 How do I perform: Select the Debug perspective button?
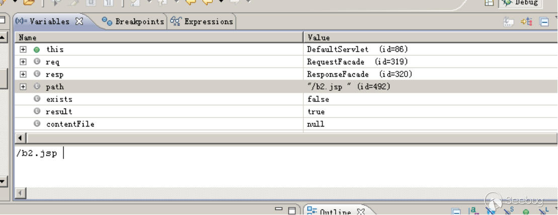click(520, 3)
